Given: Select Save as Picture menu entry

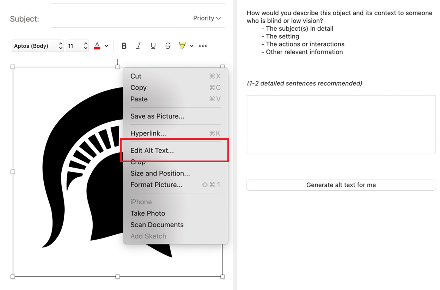Looking at the screenshot, I should (x=157, y=116).
